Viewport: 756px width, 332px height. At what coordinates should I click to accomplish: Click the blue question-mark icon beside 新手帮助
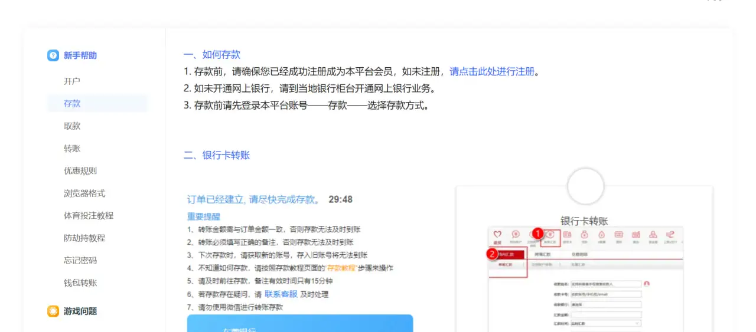click(x=53, y=55)
